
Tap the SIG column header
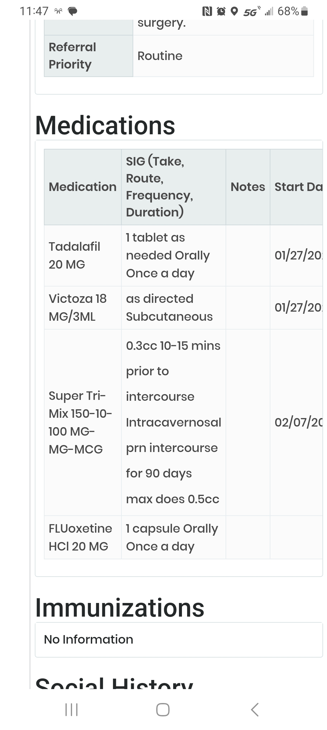[x=173, y=187]
